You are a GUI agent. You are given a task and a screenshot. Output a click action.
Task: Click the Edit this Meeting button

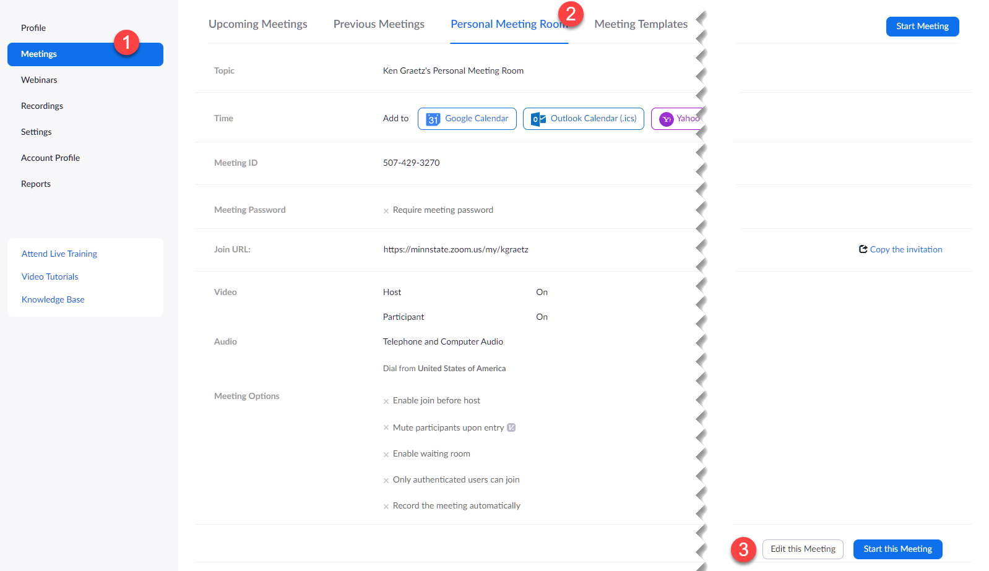pyautogui.click(x=803, y=549)
